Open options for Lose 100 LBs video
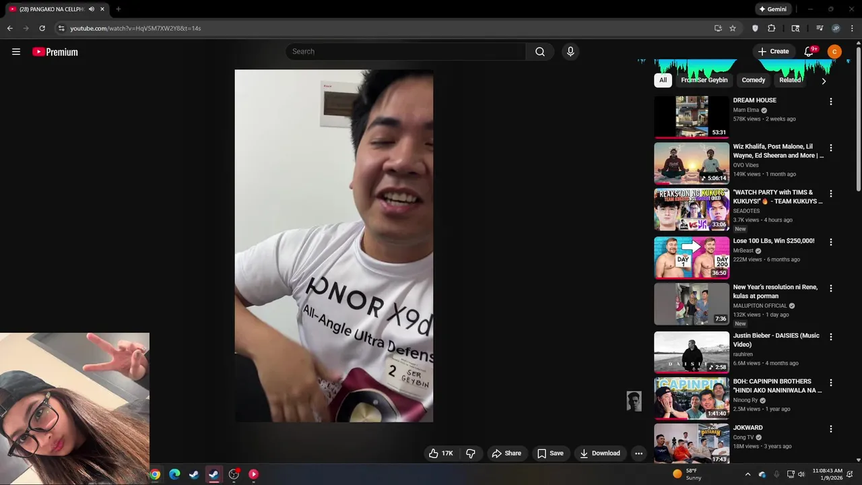This screenshot has width=862, height=485. coord(830,242)
